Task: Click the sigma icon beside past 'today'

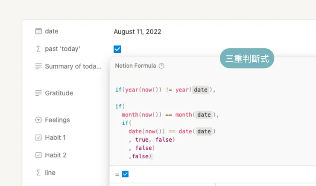Action: 38,49
